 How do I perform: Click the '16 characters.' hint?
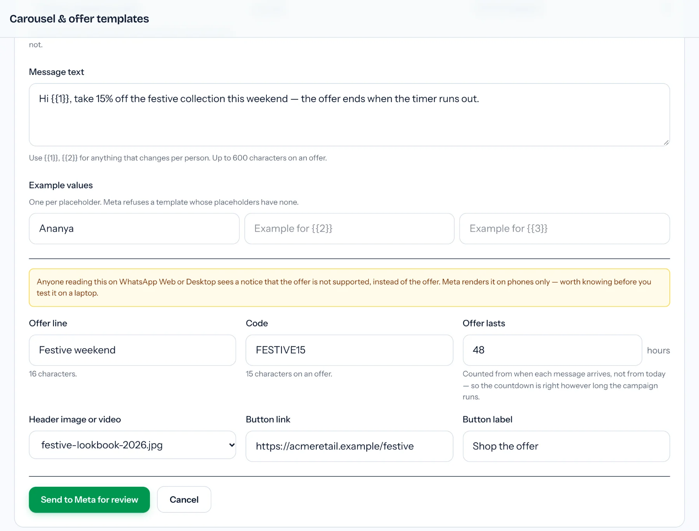53,374
